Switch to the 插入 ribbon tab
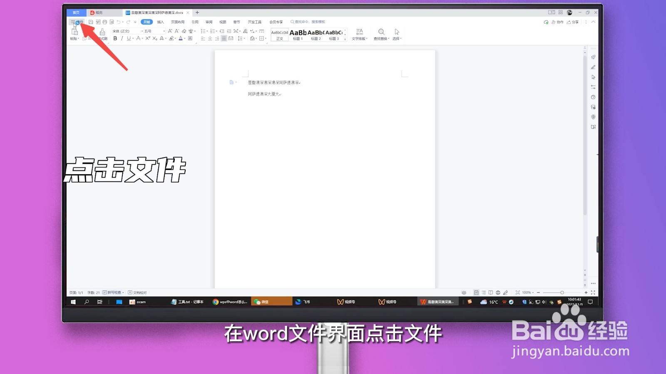Image resolution: width=666 pixels, height=374 pixels. [x=160, y=22]
